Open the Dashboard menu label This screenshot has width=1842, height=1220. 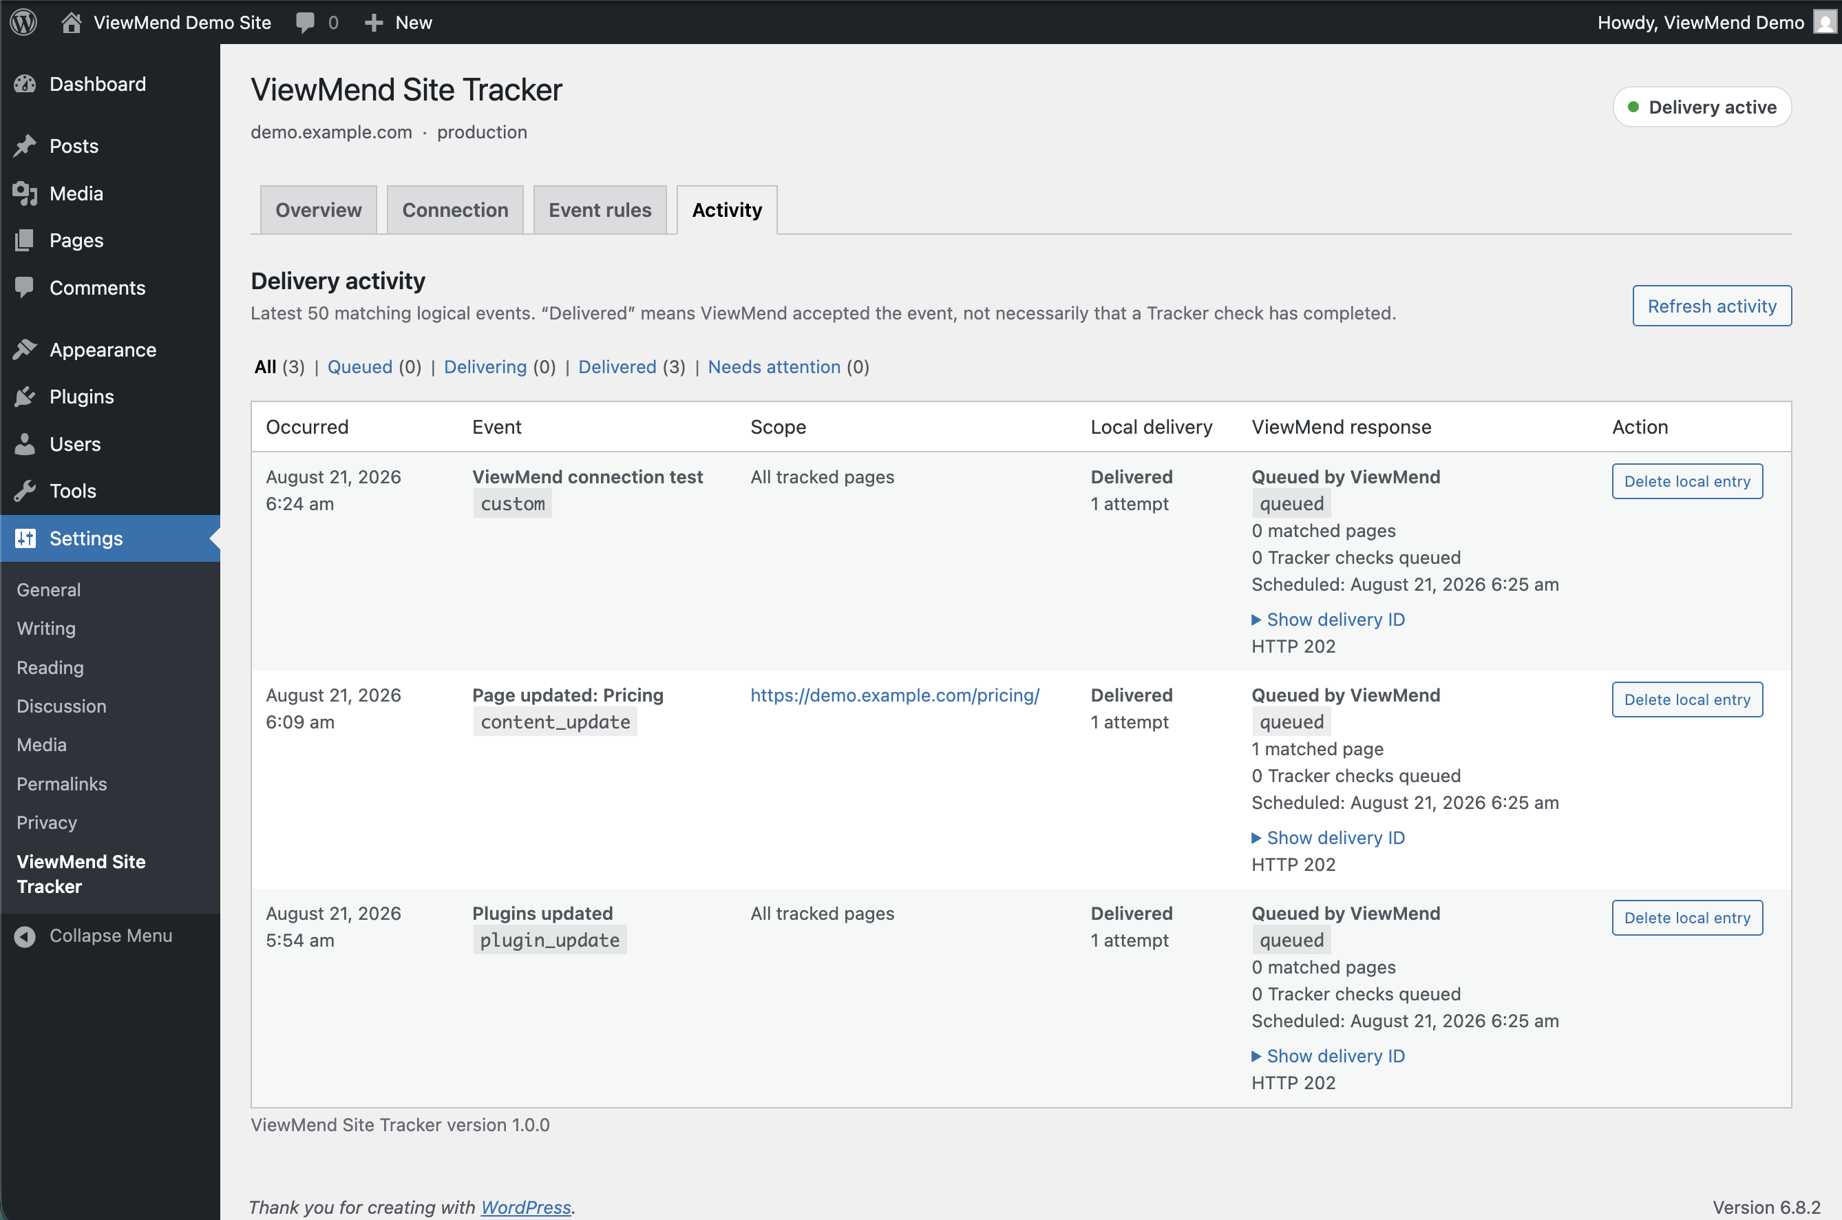[98, 84]
